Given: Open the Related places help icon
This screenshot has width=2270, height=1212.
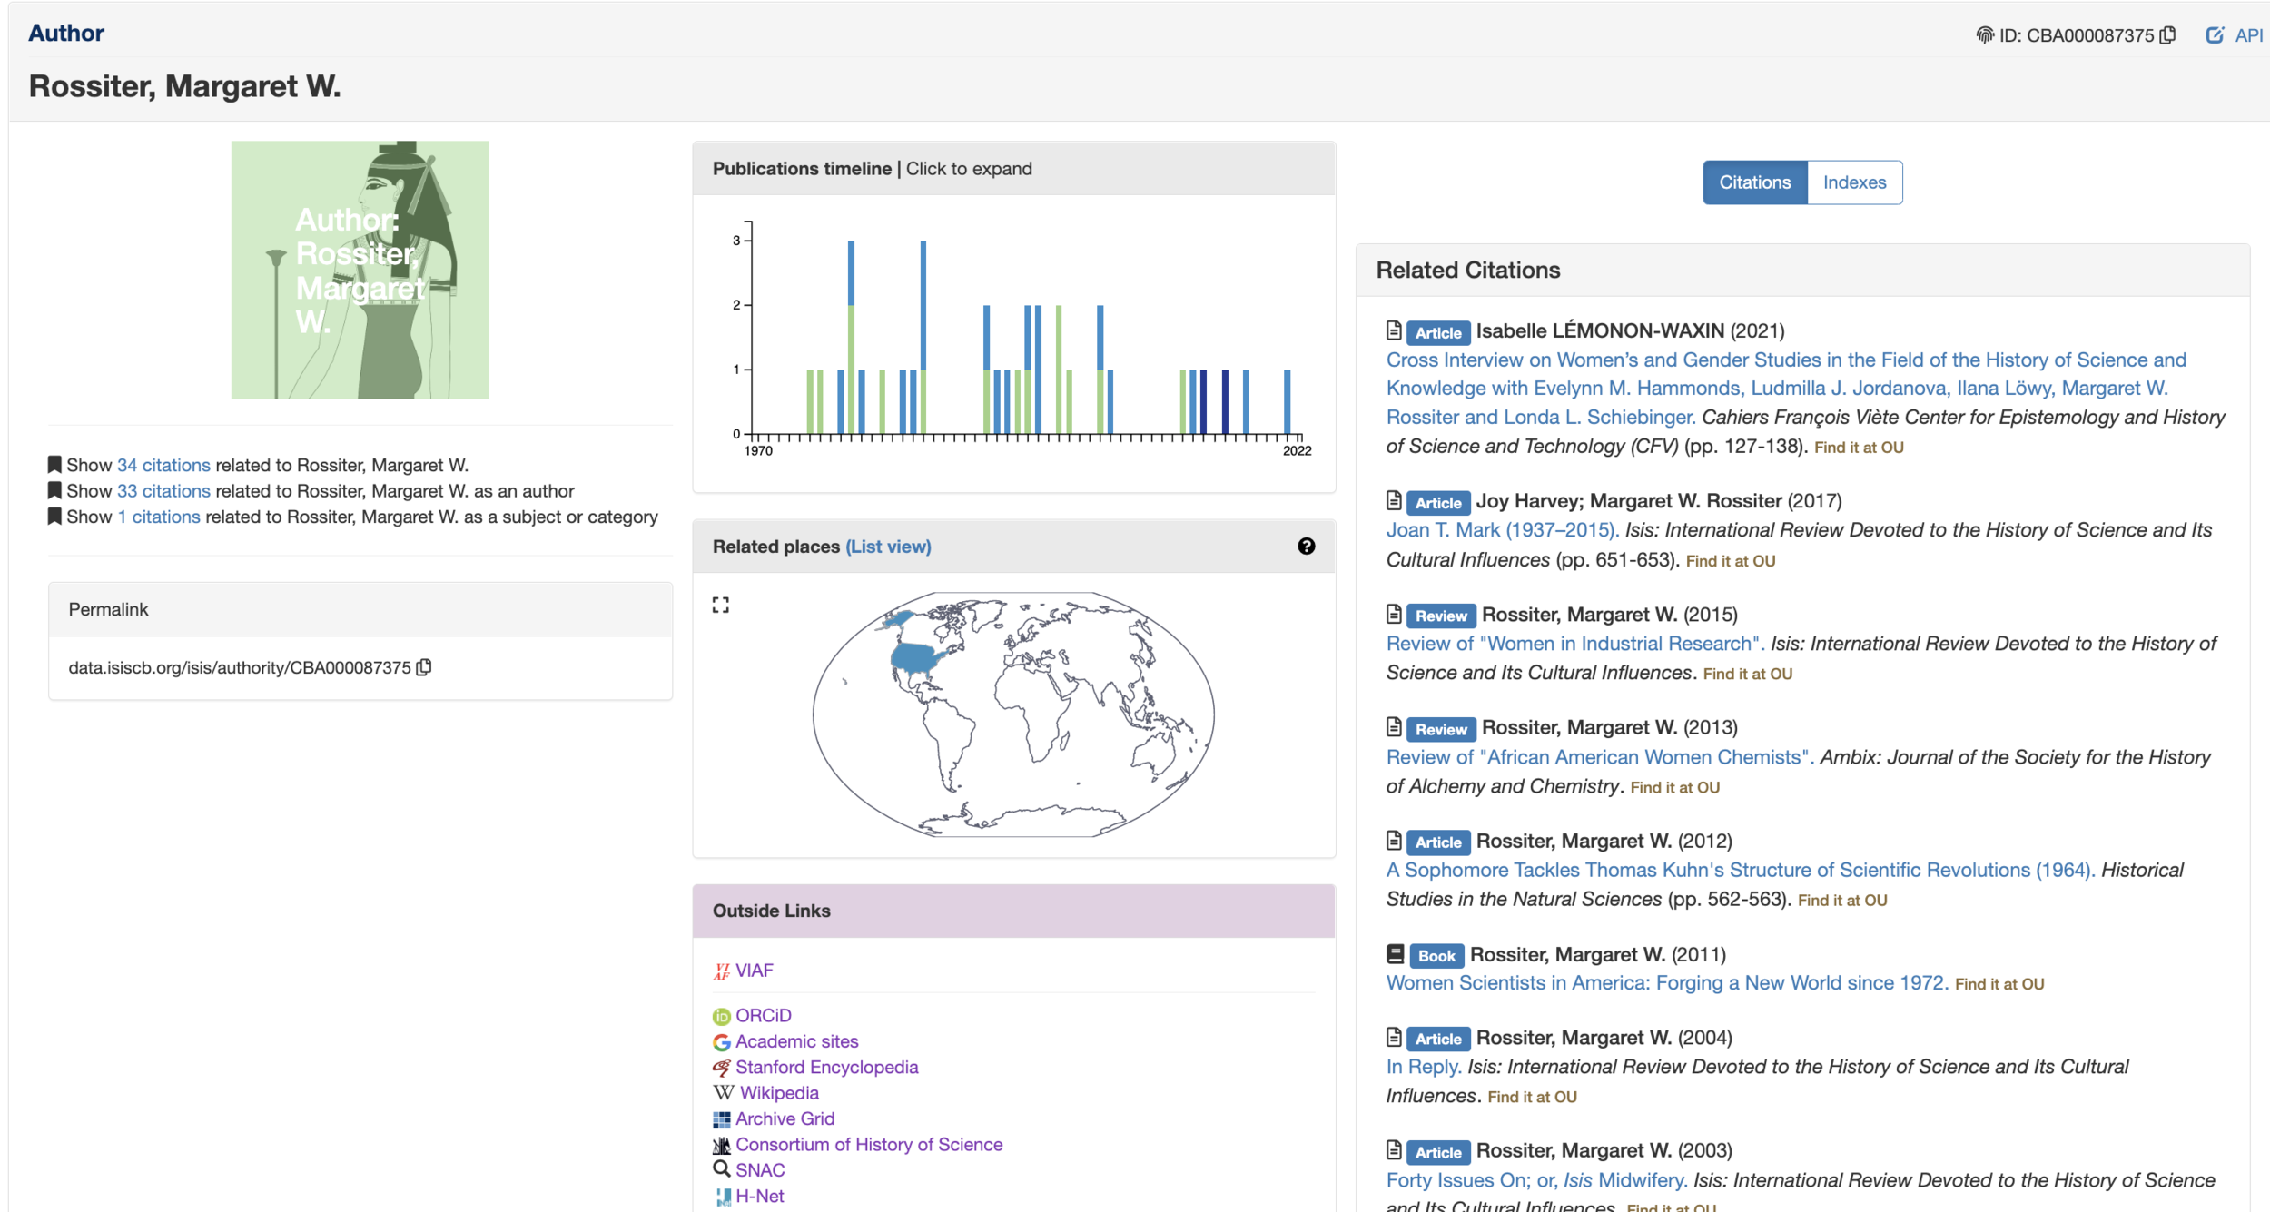Looking at the screenshot, I should tap(1306, 546).
